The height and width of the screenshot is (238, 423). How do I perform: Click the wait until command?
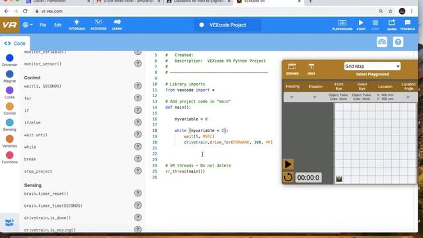[36, 135]
